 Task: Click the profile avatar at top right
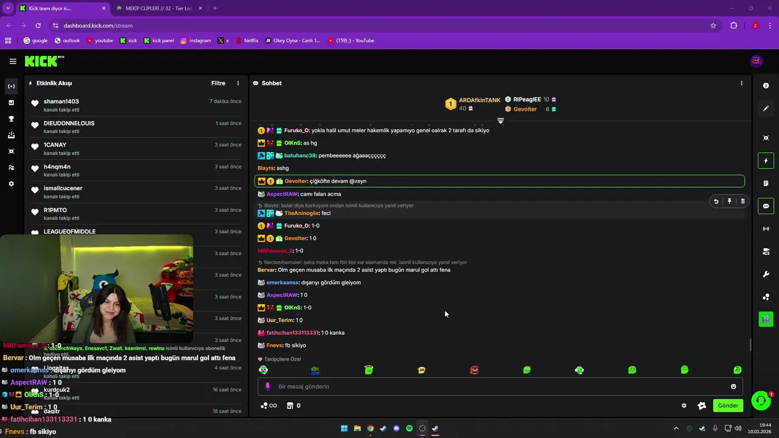pyautogui.click(x=756, y=61)
